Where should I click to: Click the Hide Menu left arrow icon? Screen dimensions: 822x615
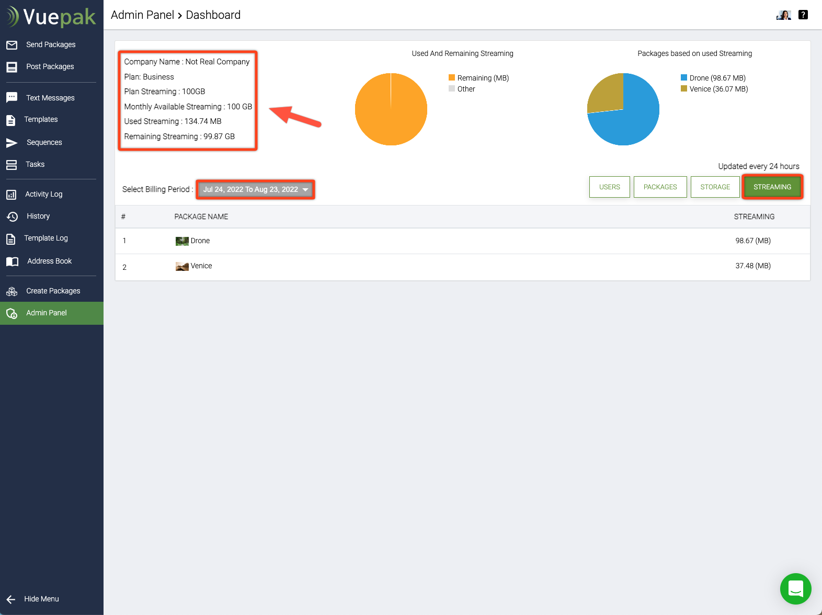click(11, 599)
